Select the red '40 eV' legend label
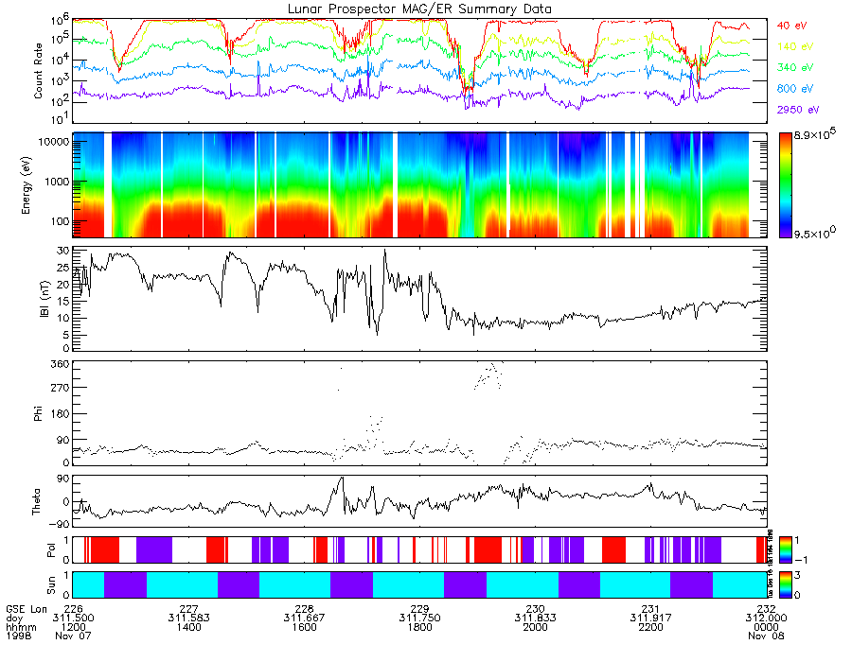The width and height of the screenshot is (852, 662). pyautogui.click(x=791, y=26)
